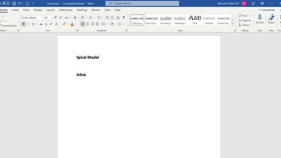
Task: Open the Insert tab
Action: [15, 10]
